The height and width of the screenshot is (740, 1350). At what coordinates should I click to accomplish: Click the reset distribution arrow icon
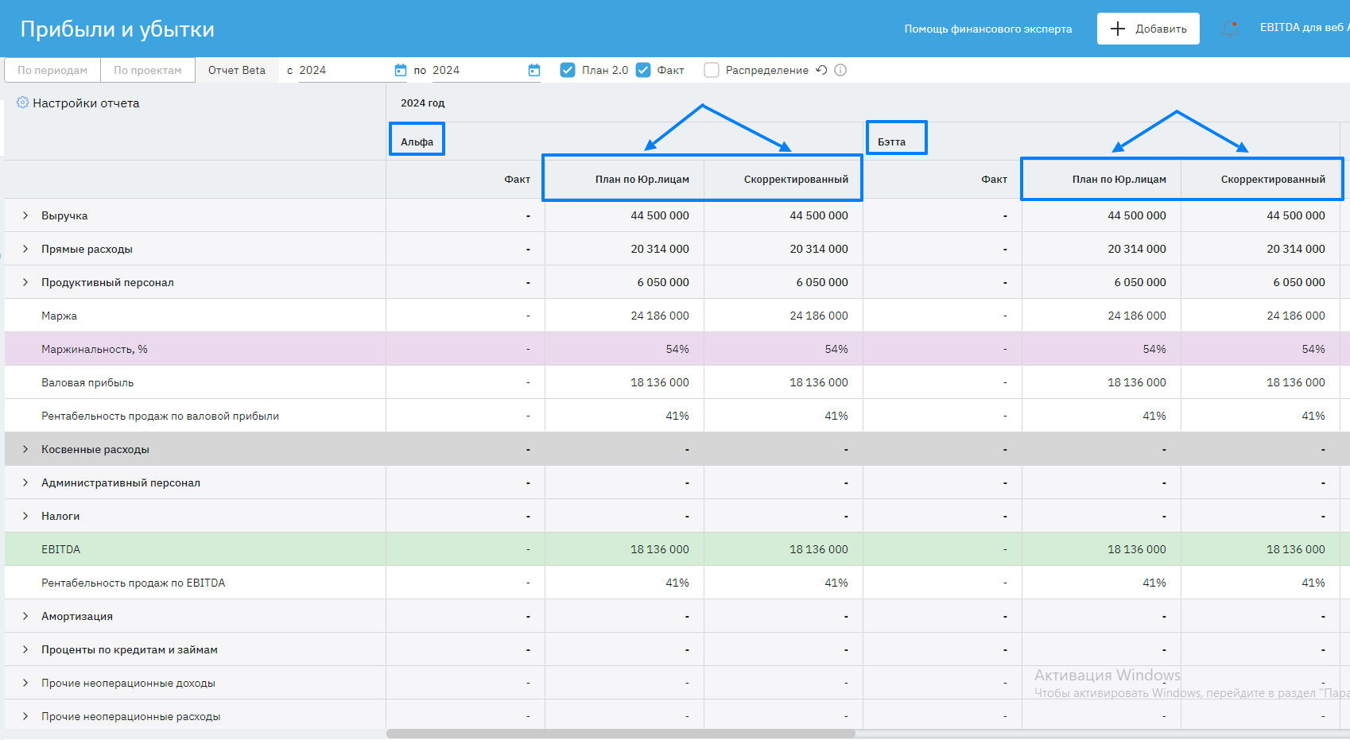(x=821, y=70)
